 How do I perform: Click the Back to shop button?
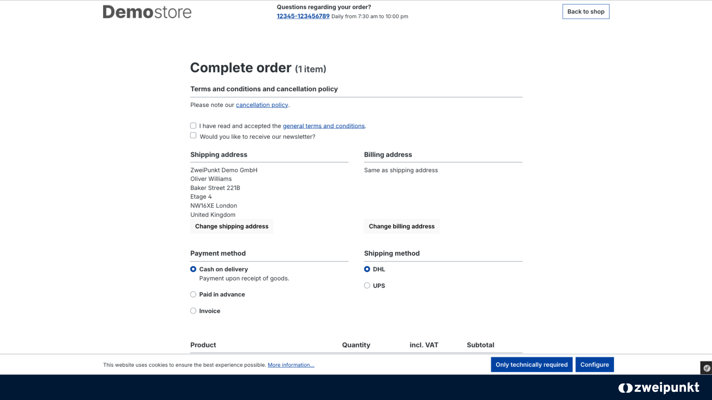pos(586,11)
